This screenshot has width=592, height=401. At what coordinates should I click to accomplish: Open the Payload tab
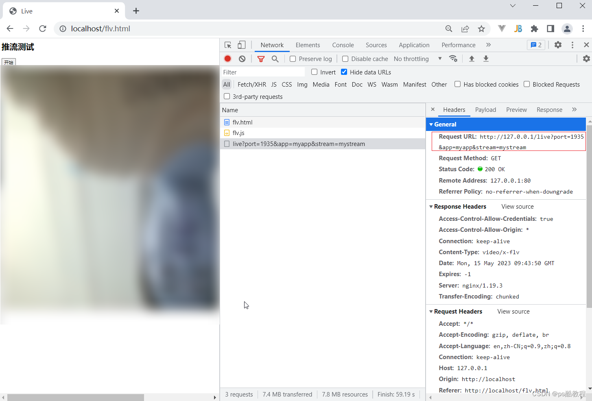tap(485, 110)
